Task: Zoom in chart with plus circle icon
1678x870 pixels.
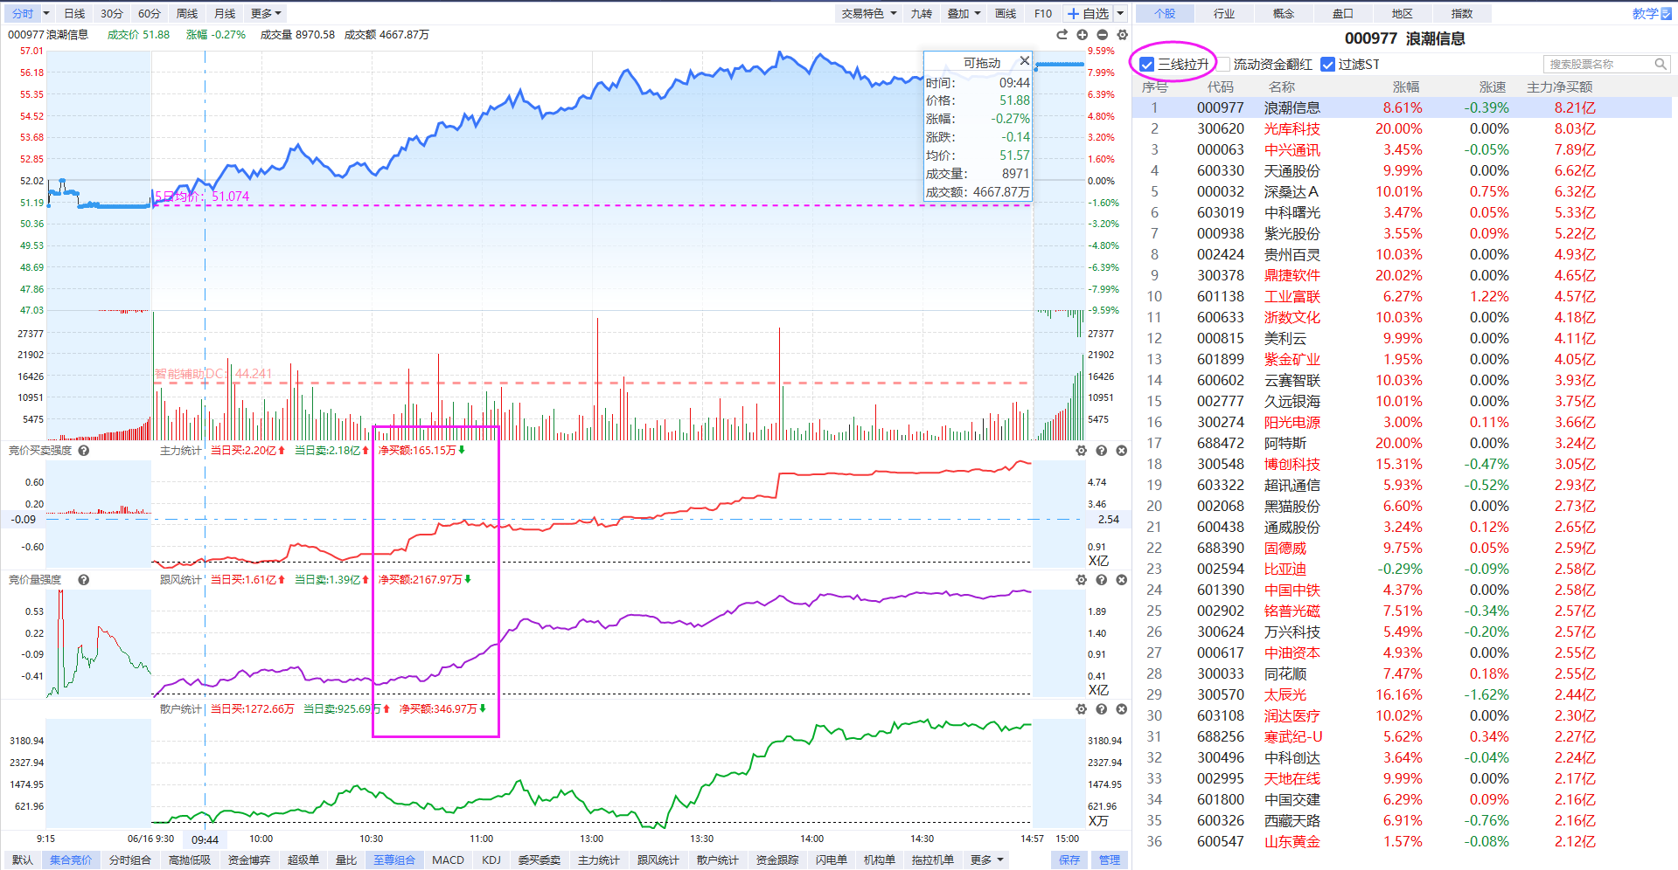Action: tap(1083, 35)
